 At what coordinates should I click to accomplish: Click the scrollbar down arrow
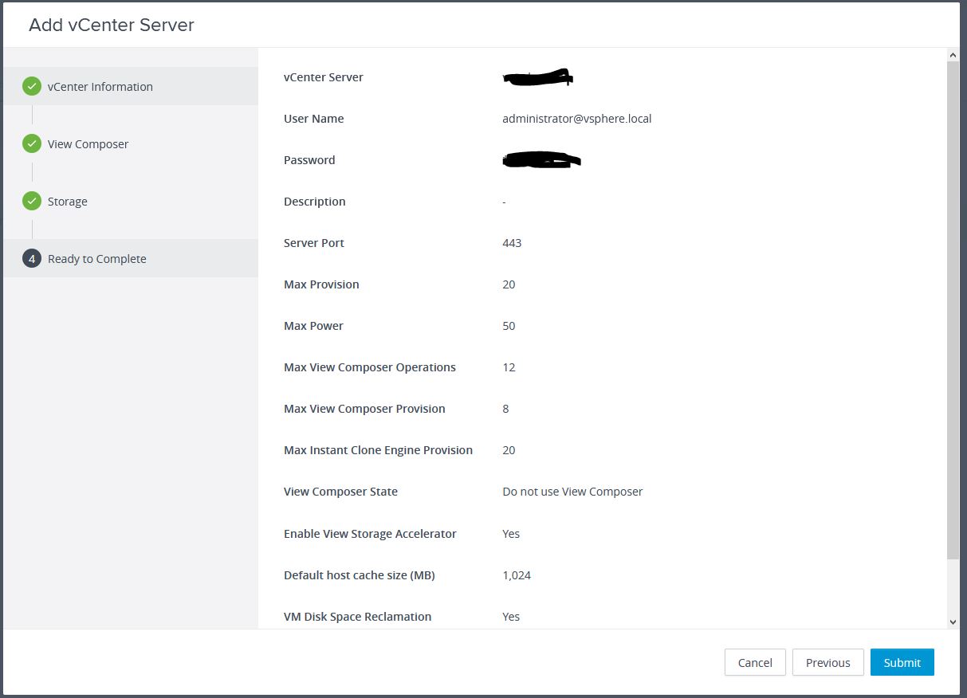[x=953, y=622]
